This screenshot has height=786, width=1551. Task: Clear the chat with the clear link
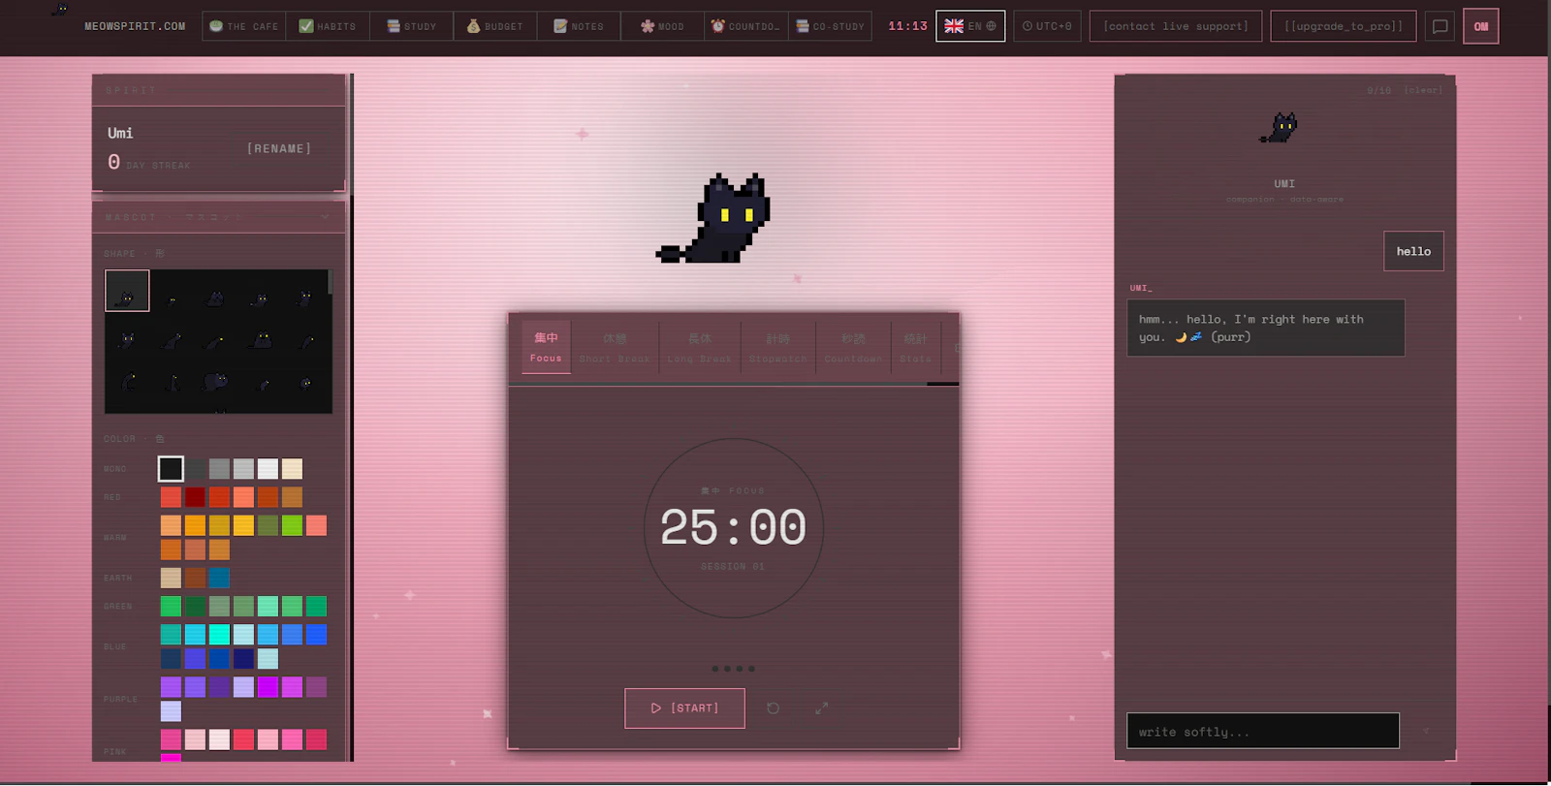tap(1423, 90)
